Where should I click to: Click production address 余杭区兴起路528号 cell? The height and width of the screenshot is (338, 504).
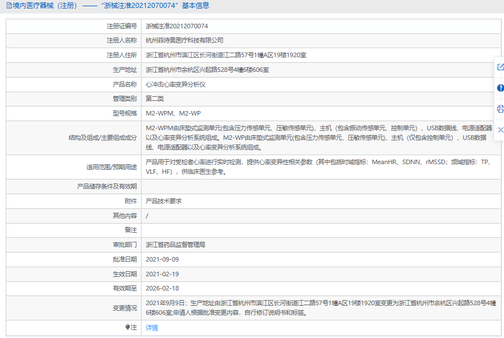pos(207,70)
